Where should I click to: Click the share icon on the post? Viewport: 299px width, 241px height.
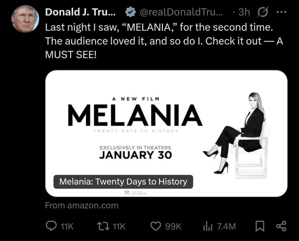coord(281,226)
